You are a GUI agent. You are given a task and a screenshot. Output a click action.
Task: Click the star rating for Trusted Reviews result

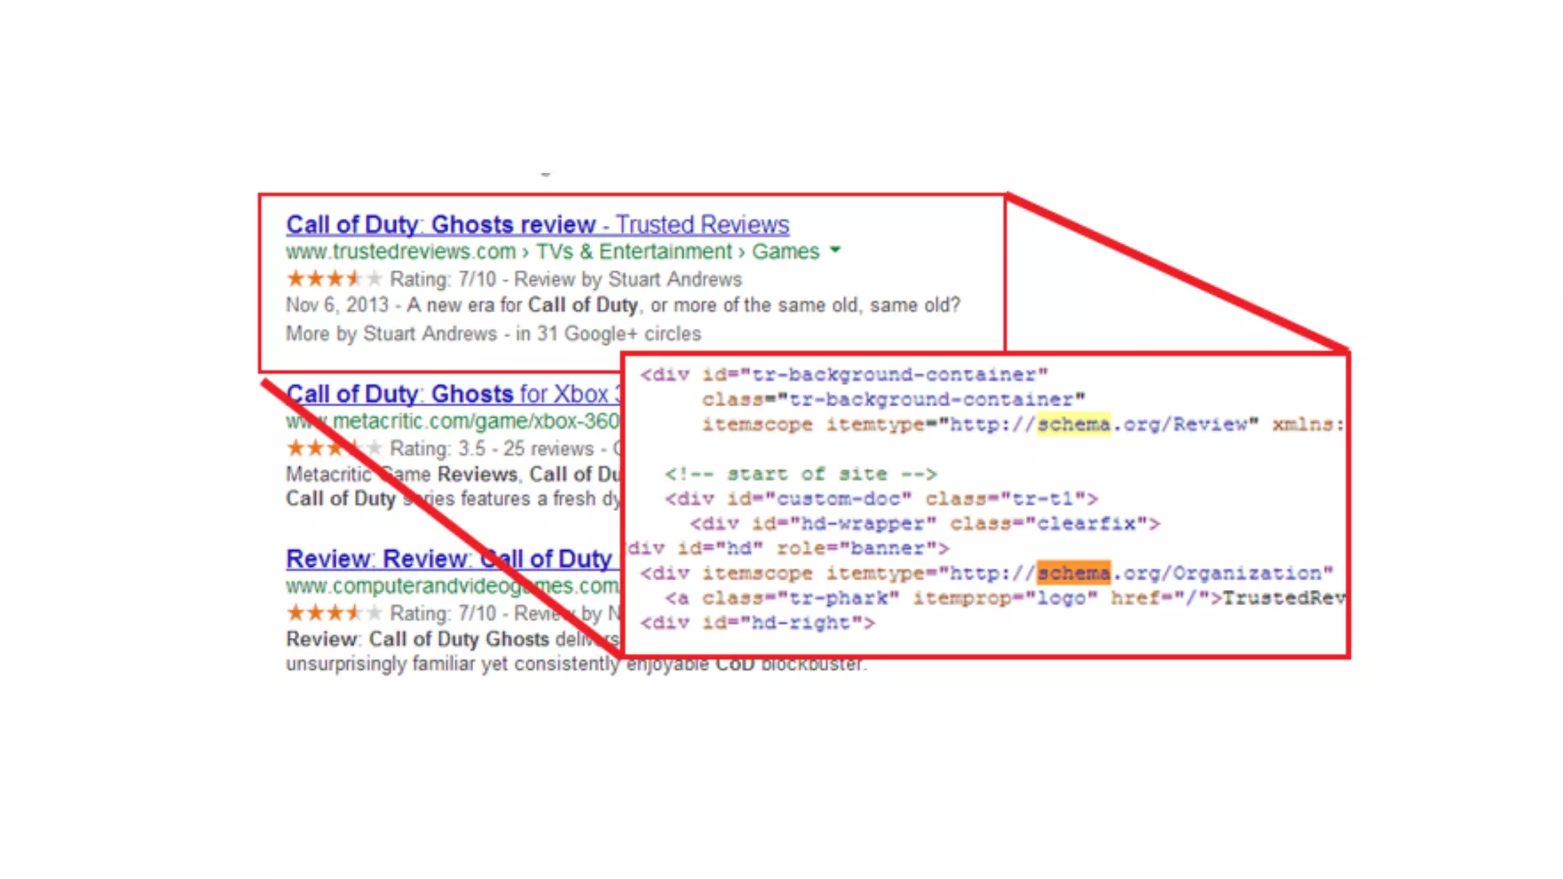(334, 279)
